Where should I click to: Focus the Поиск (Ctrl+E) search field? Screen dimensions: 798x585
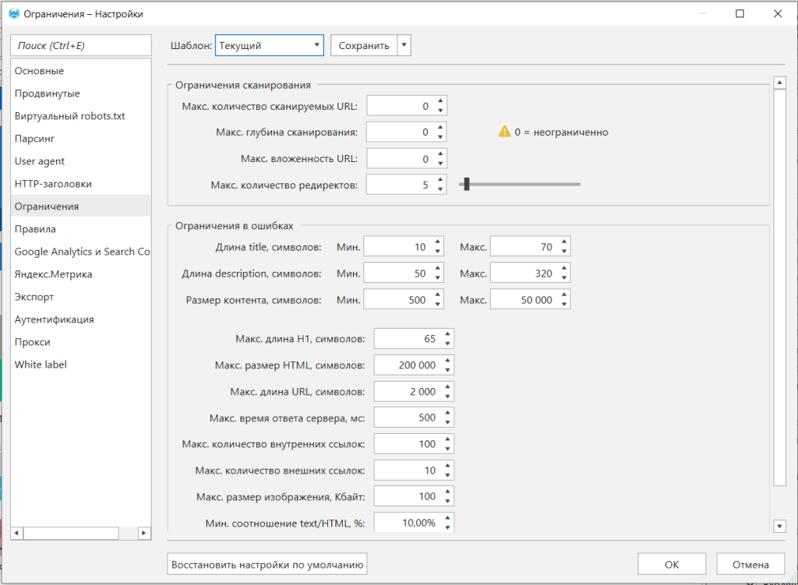pos(81,45)
